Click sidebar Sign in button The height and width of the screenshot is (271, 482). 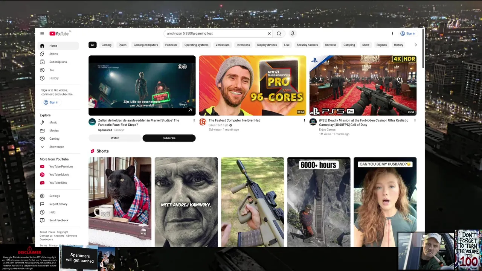tap(51, 102)
